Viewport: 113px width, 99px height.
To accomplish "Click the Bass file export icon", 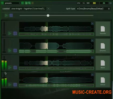I will [x=103, y=63].
